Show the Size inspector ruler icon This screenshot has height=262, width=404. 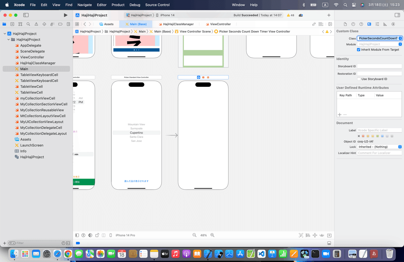[x=385, y=24]
